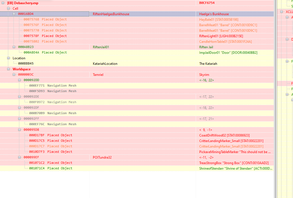This screenshot has height=198, width=293.
Task: Collapse the 000095D8 cell node
Action: click(x=20, y=130)
